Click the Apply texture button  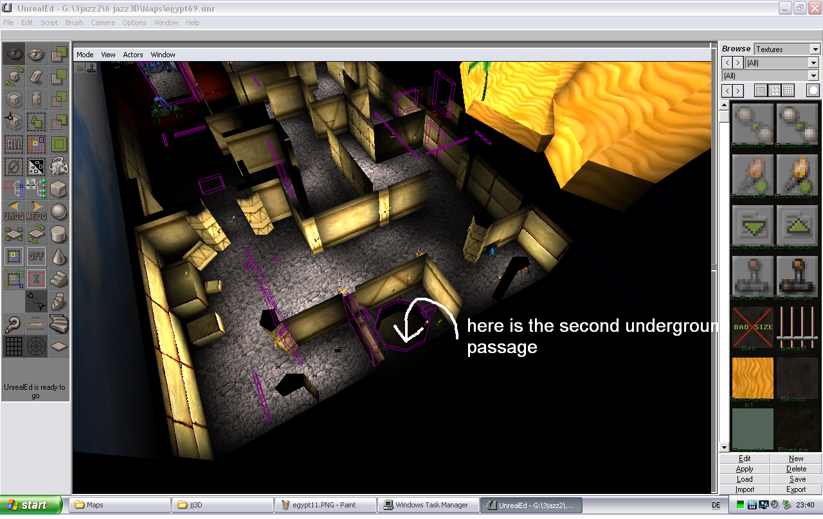point(745,469)
